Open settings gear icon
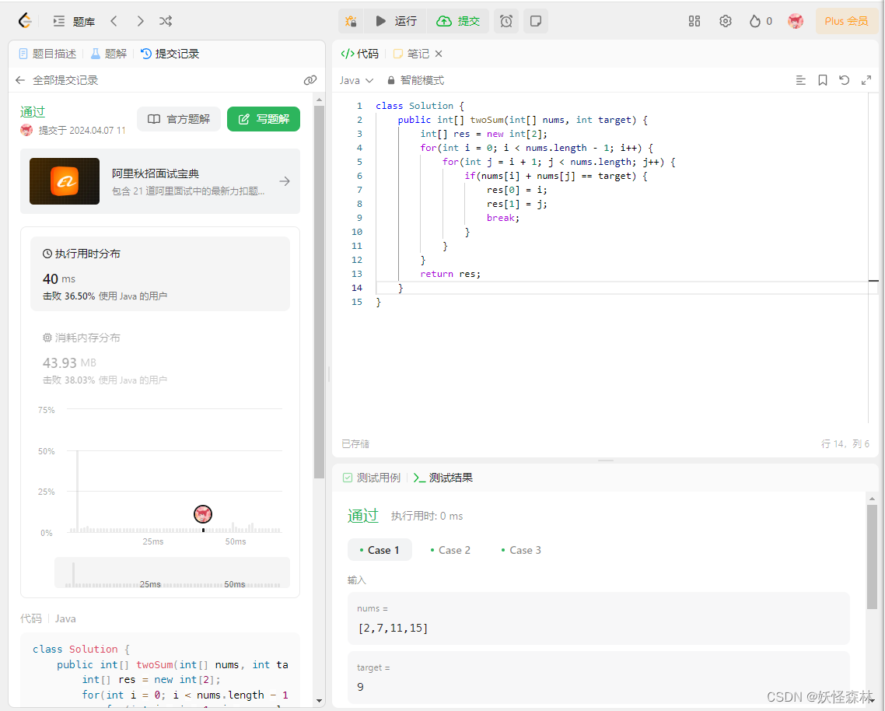This screenshot has width=885, height=711. pos(726,22)
